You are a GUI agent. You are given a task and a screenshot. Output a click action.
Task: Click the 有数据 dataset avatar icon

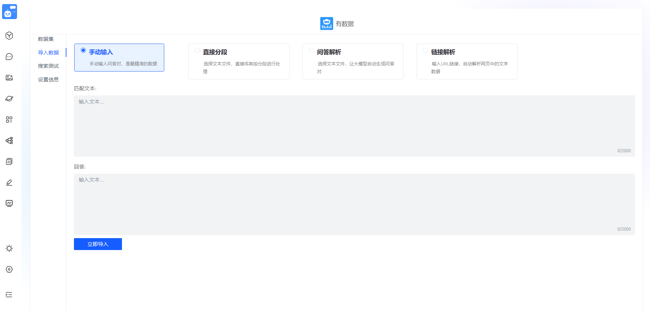327,24
